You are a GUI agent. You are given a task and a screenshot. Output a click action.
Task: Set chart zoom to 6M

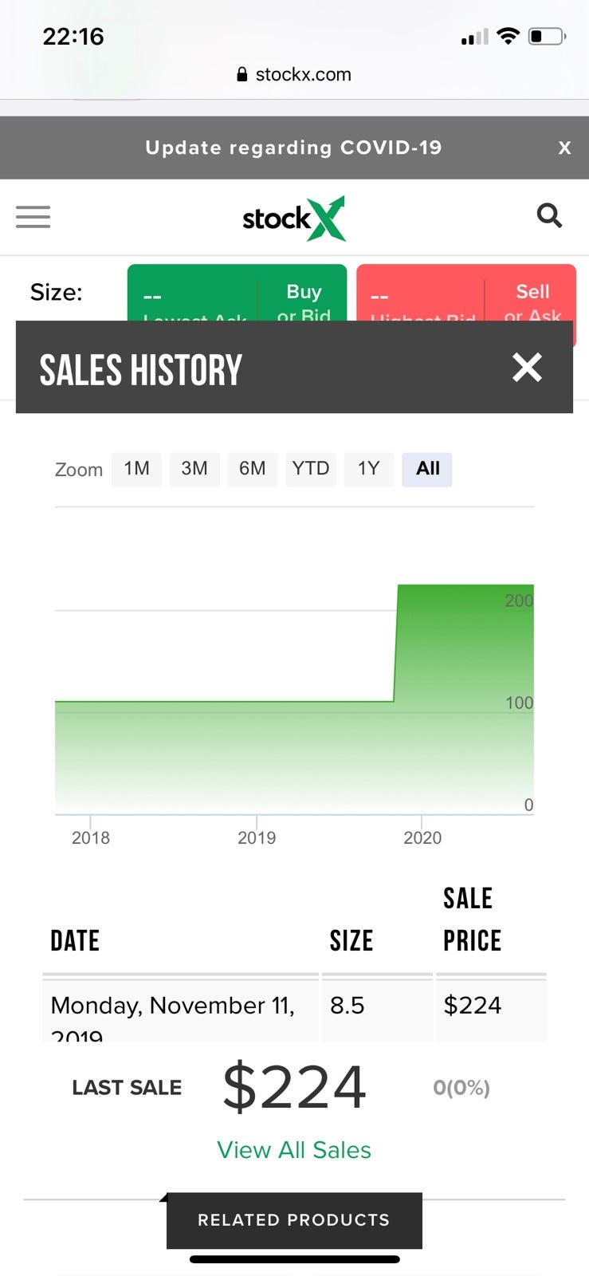point(252,469)
